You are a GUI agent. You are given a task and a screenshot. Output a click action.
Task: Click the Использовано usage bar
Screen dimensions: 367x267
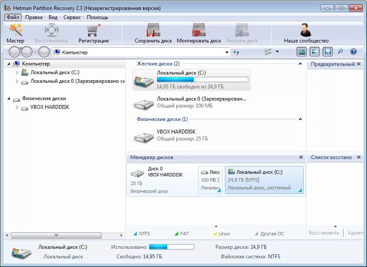coord(172,247)
